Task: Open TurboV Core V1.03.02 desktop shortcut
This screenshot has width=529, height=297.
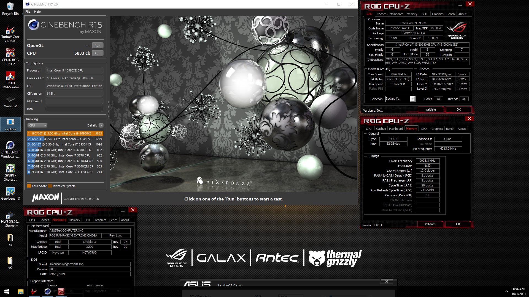Action: (x=10, y=34)
